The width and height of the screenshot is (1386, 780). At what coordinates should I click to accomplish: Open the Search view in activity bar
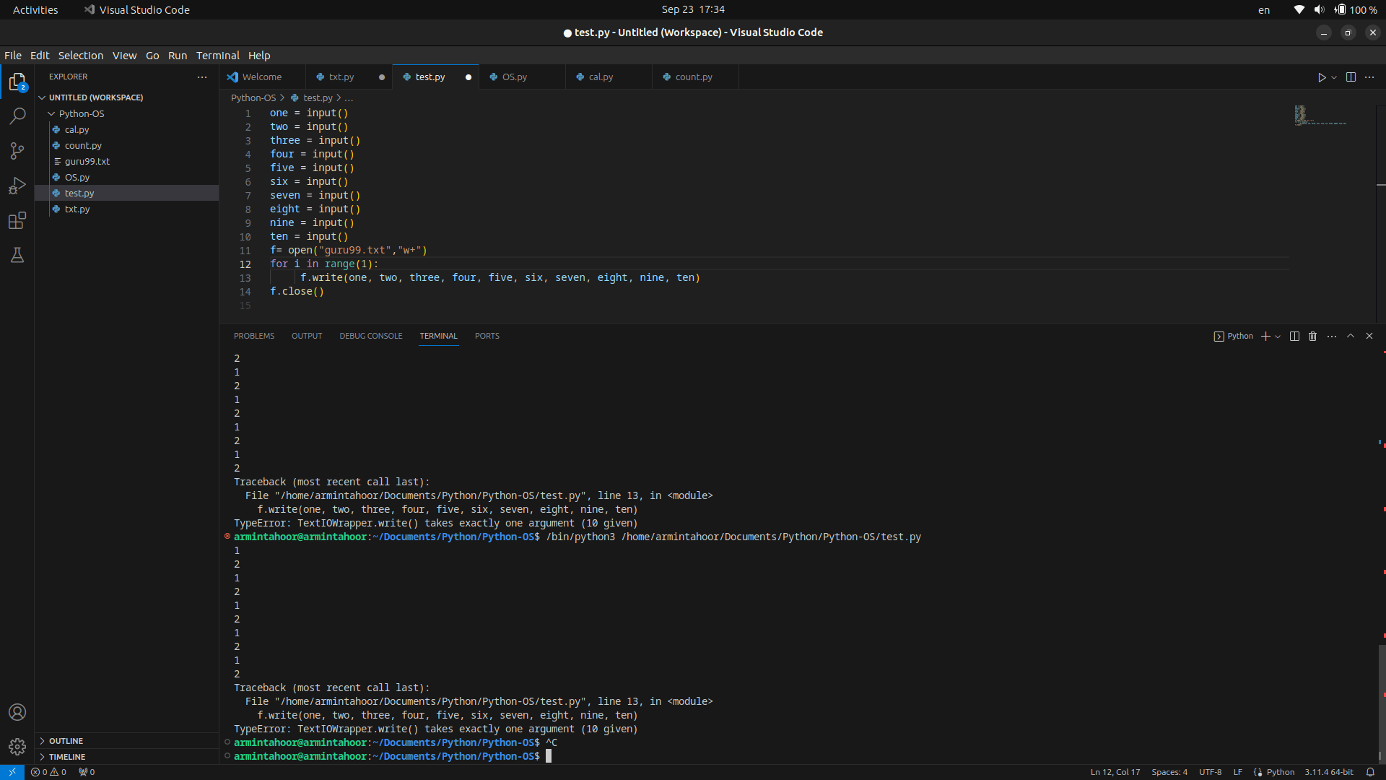click(x=17, y=116)
